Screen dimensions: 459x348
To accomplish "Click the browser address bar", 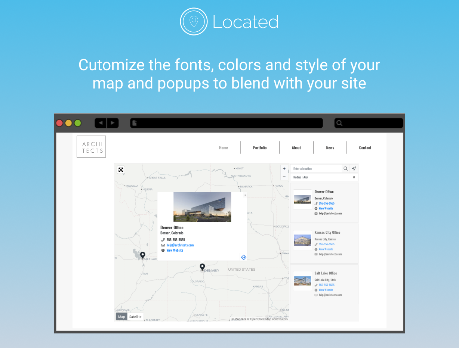I will [226, 123].
